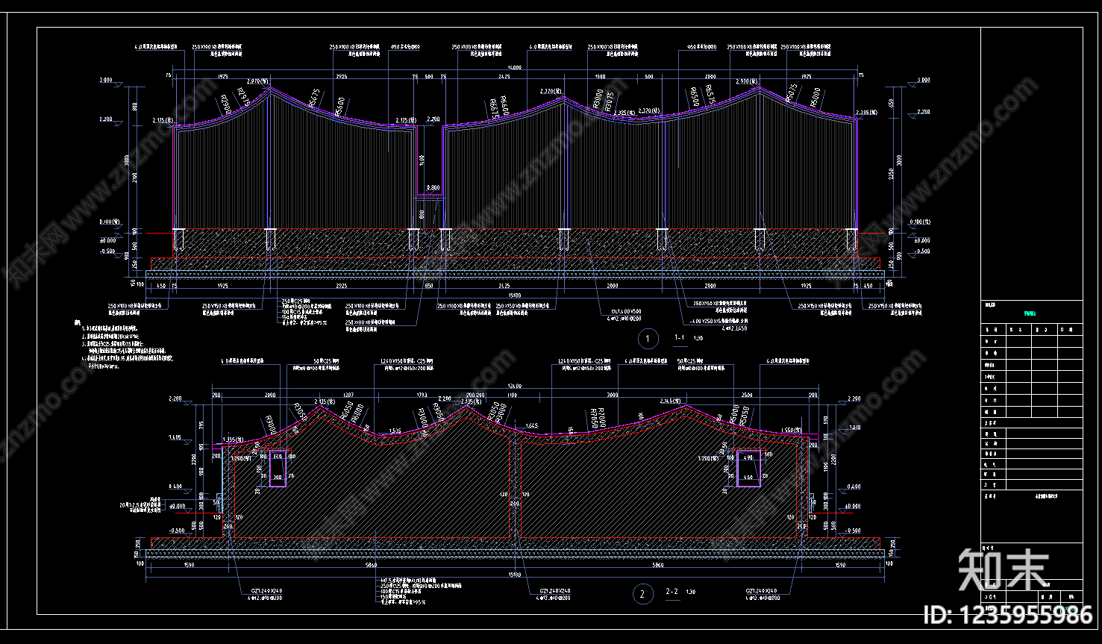Click the "650" dimension below section 1-1
Image resolution: width=1102 pixels, height=644 pixels.
[428, 286]
